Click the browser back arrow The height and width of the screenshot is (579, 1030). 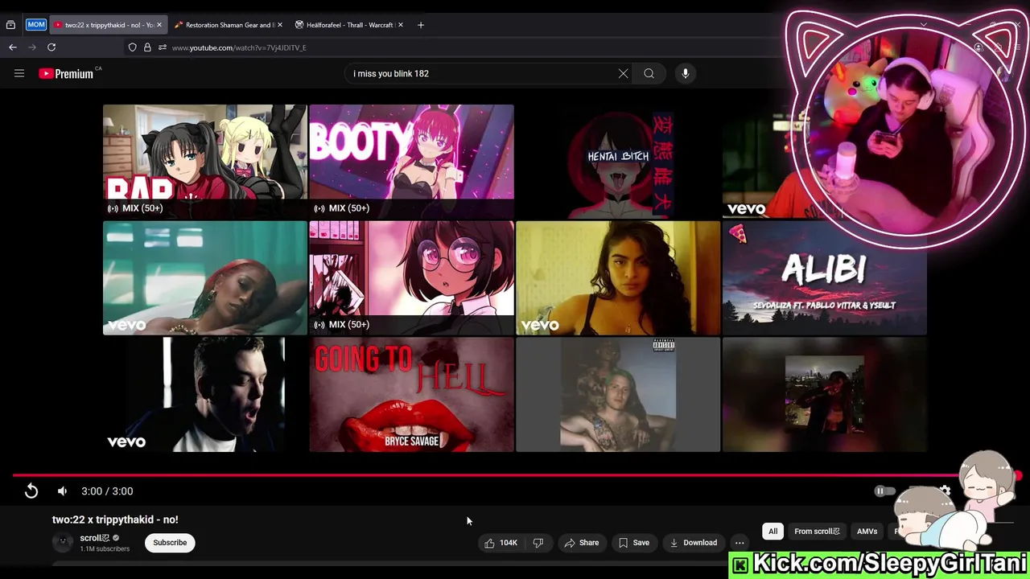[13, 47]
